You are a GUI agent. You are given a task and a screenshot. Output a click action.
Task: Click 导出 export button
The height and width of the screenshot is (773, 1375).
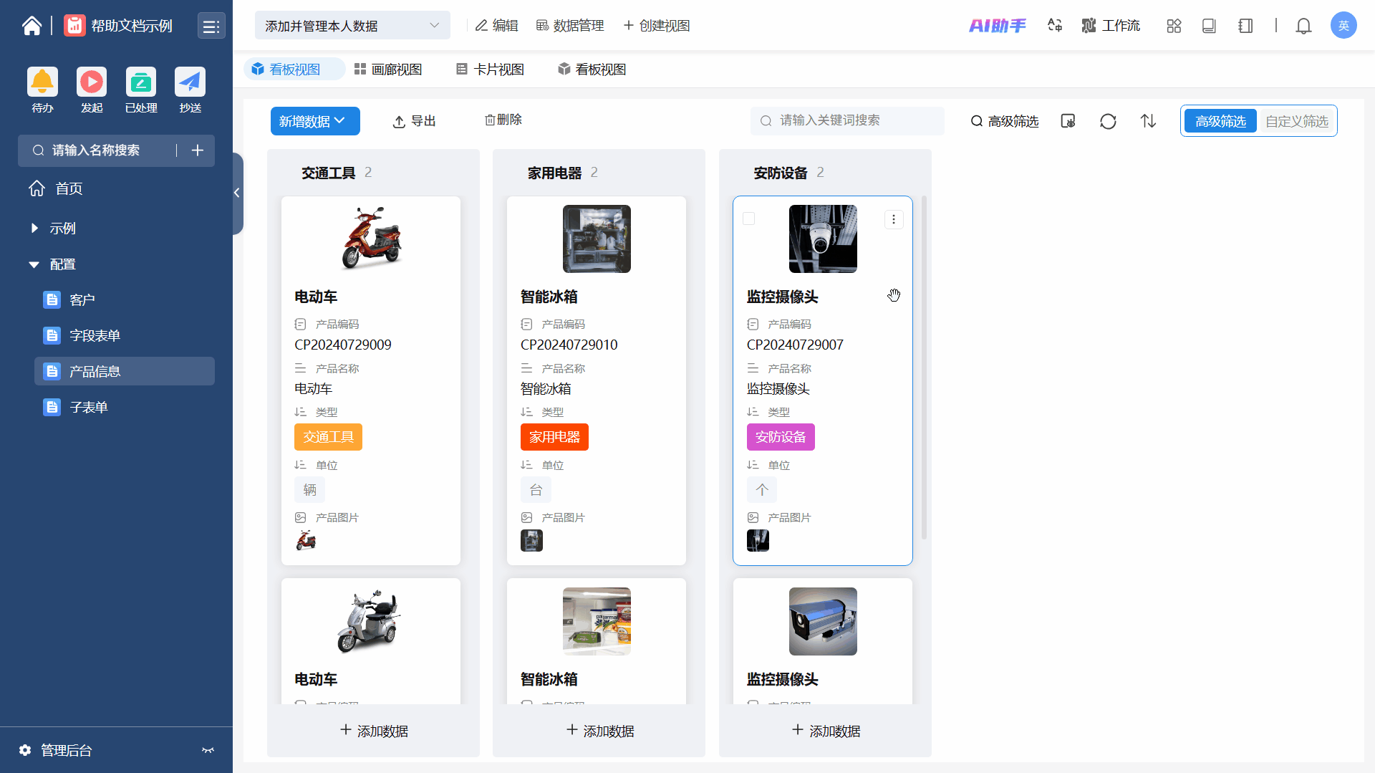[415, 121]
